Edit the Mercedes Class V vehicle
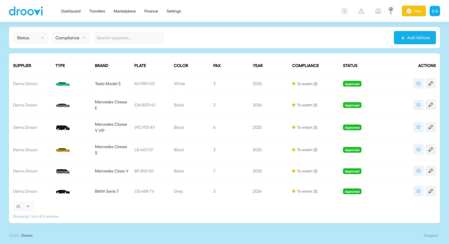 click(x=431, y=171)
